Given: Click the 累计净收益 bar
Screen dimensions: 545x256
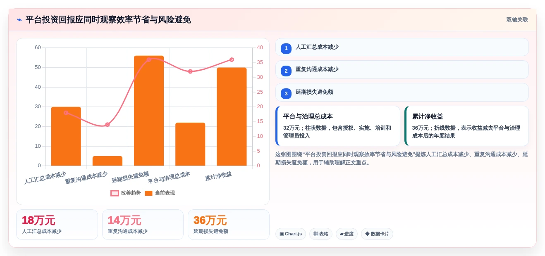Looking at the screenshot, I should [232, 116].
